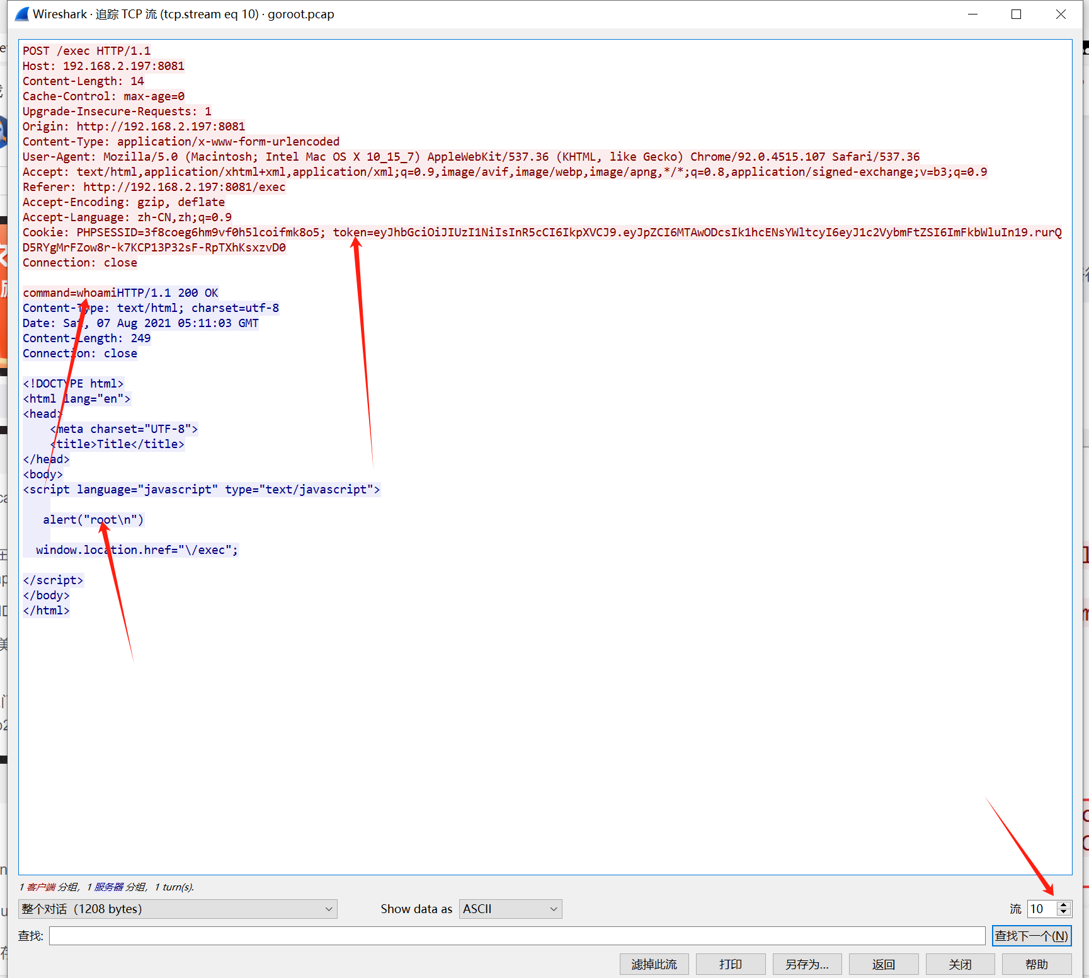Screen dimensions: 1089x978
Task: Decrease the stream number with the down arrow
Action: (x=1064, y=912)
